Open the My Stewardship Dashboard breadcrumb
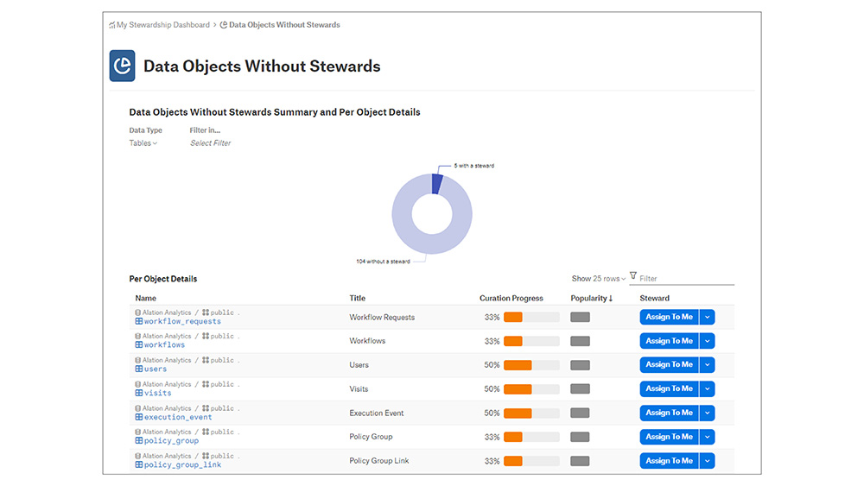Image resolution: width=864 pixels, height=486 pixels. coord(163,25)
